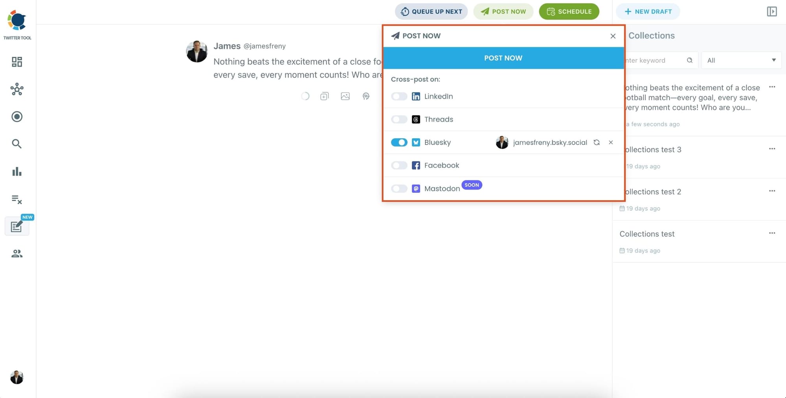Open the circular target icon in sidebar
This screenshot has height=398, width=786.
17,117
